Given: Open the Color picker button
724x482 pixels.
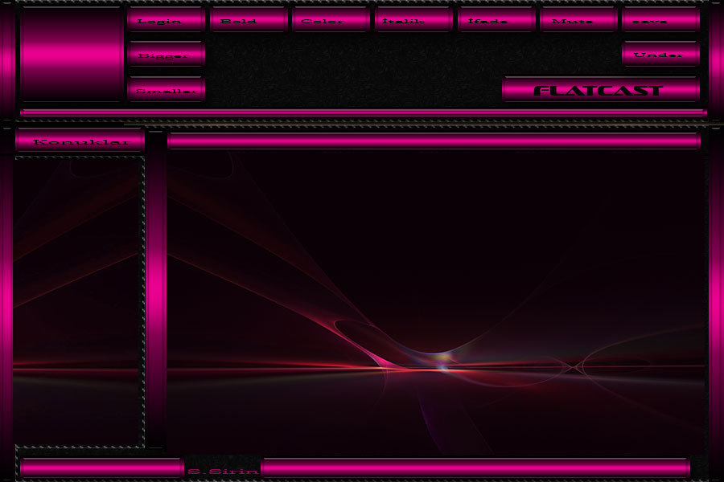Looking at the screenshot, I should click(331, 20).
